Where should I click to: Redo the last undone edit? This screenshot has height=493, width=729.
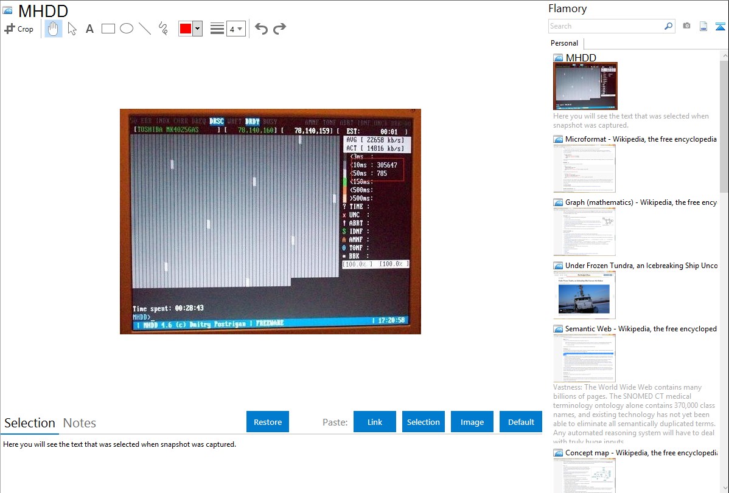[x=279, y=29]
